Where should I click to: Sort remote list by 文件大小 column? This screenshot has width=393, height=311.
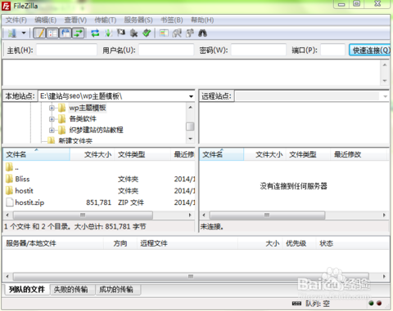coord(264,154)
